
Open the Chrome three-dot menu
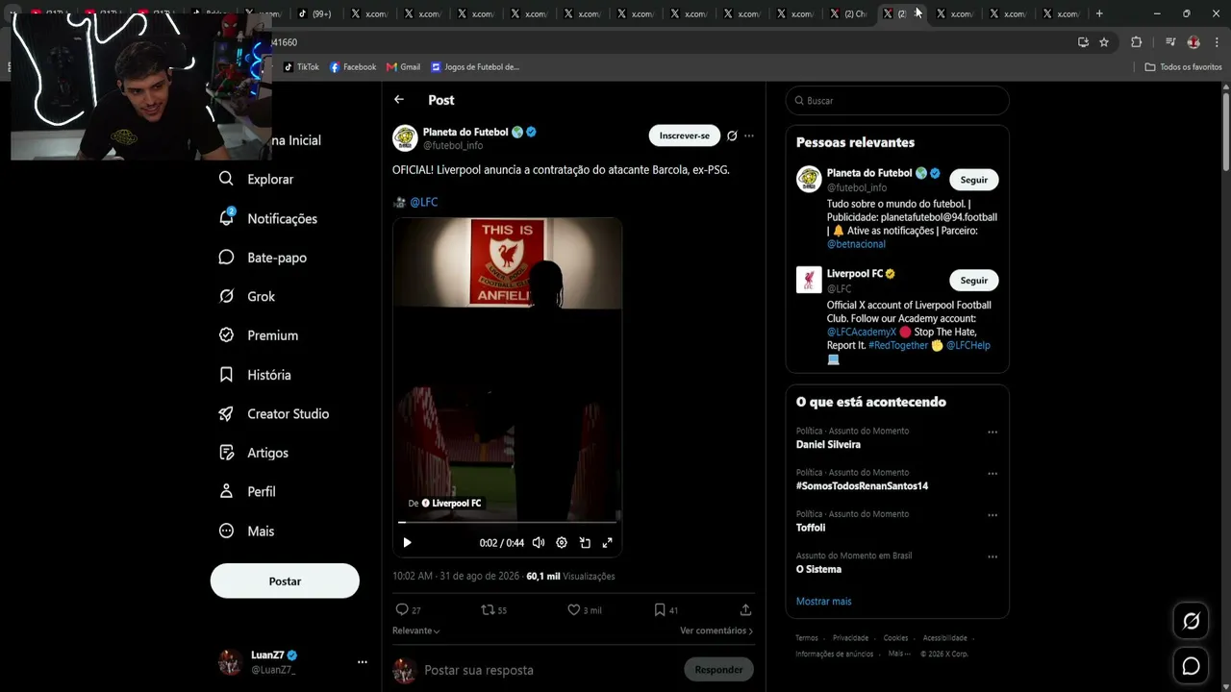click(x=1215, y=42)
